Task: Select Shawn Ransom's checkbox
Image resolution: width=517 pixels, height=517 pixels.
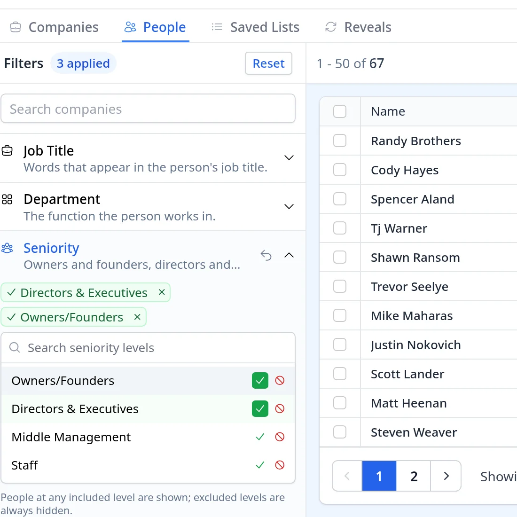Action: (340, 257)
